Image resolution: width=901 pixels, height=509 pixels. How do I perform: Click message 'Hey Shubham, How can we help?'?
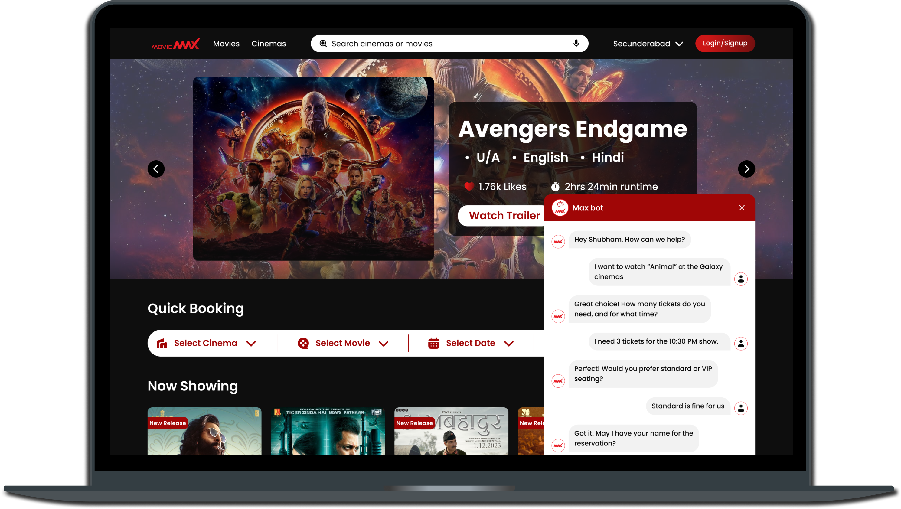pyautogui.click(x=630, y=239)
